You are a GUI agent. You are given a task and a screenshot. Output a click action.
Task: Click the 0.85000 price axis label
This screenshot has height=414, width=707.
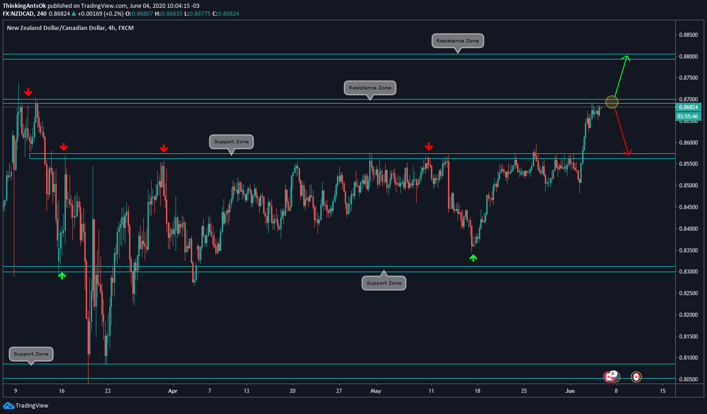point(688,186)
